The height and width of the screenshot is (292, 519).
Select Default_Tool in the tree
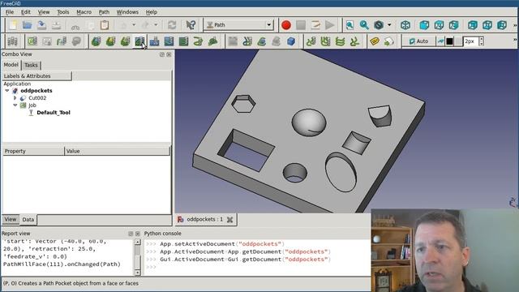point(54,113)
